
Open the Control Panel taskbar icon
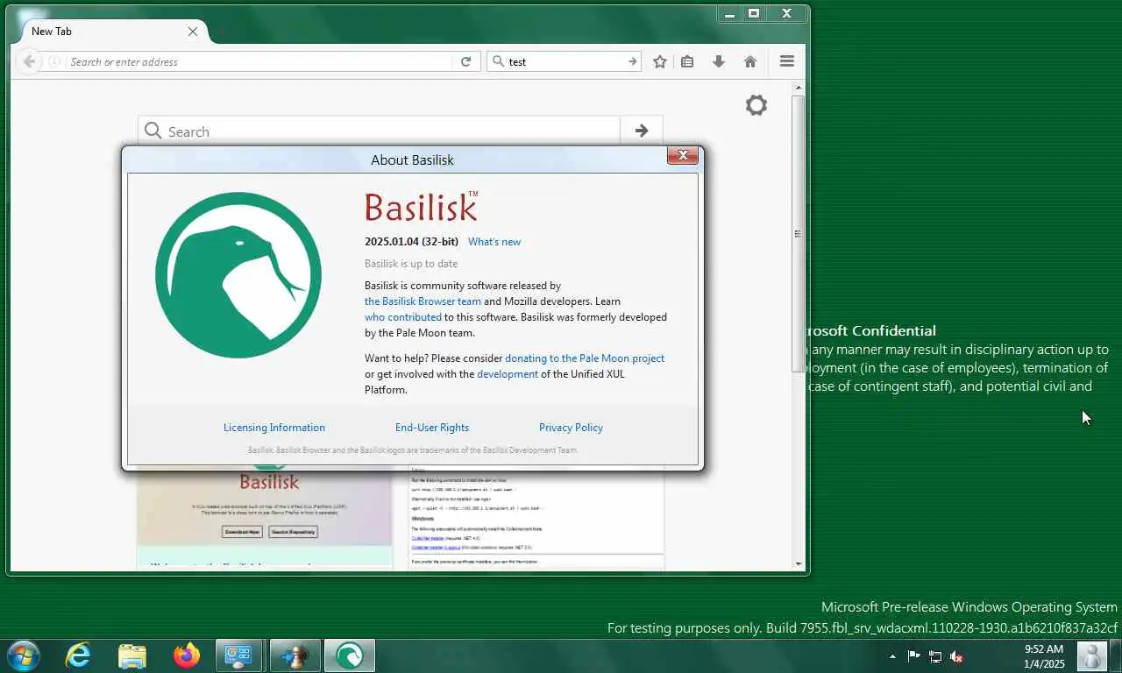click(x=239, y=655)
